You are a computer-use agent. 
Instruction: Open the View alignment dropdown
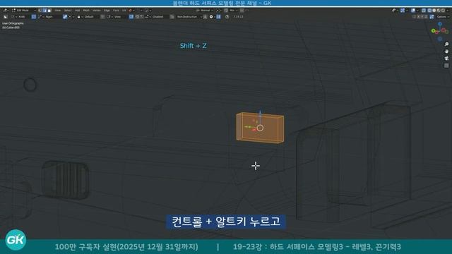click(x=115, y=17)
